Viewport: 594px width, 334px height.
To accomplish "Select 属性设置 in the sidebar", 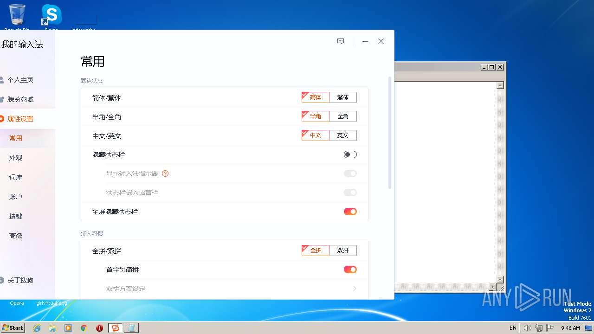I will point(20,119).
